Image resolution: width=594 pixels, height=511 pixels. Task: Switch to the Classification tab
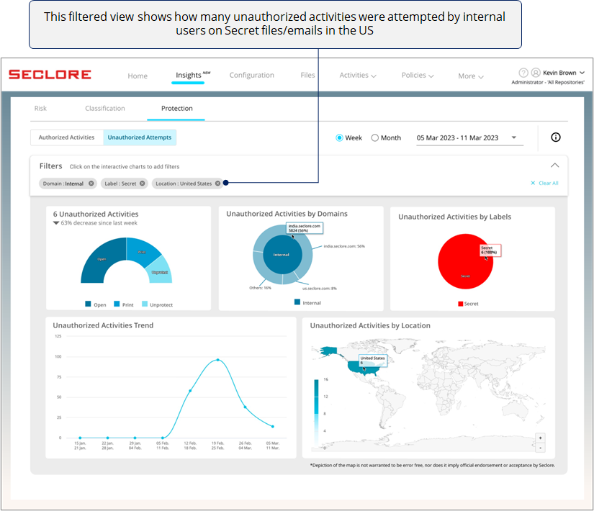[105, 109]
